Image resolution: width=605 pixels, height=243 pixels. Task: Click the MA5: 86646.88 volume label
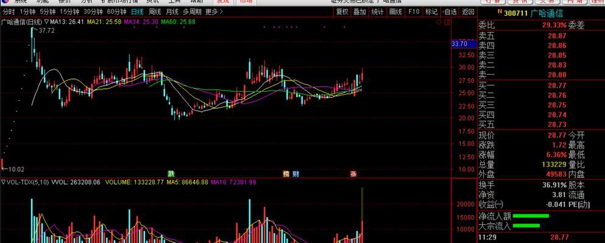pyautogui.click(x=187, y=182)
